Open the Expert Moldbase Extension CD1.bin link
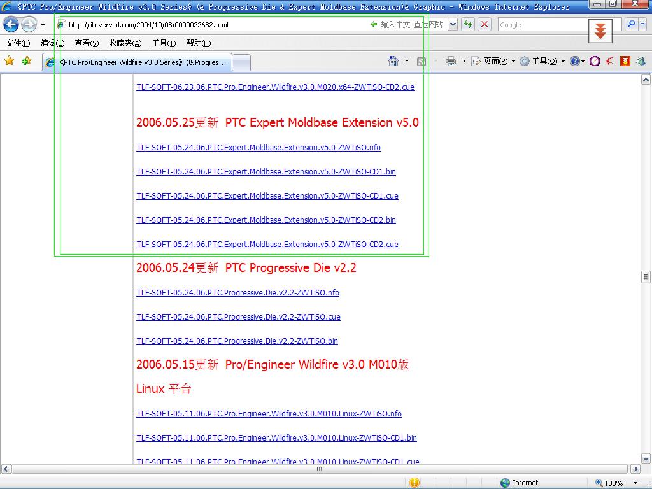This screenshot has height=489, width=652. coord(266,171)
